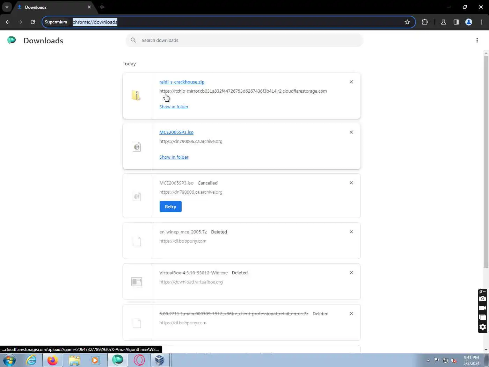Open the overlay settings gear icon
Image resolution: width=489 pixels, height=367 pixels.
point(482,327)
